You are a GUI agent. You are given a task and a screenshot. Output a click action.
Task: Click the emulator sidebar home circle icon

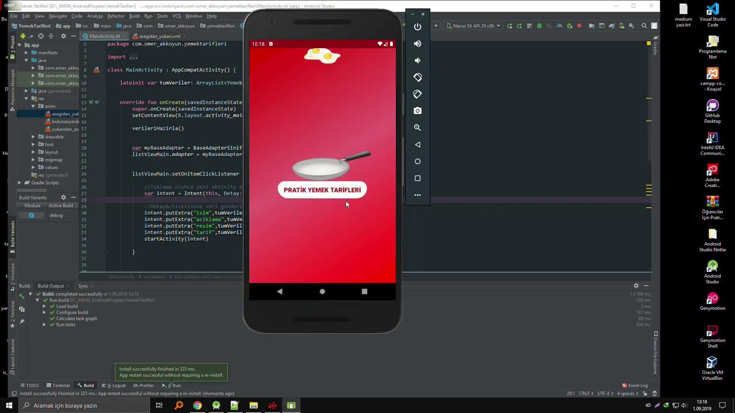pos(417,161)
